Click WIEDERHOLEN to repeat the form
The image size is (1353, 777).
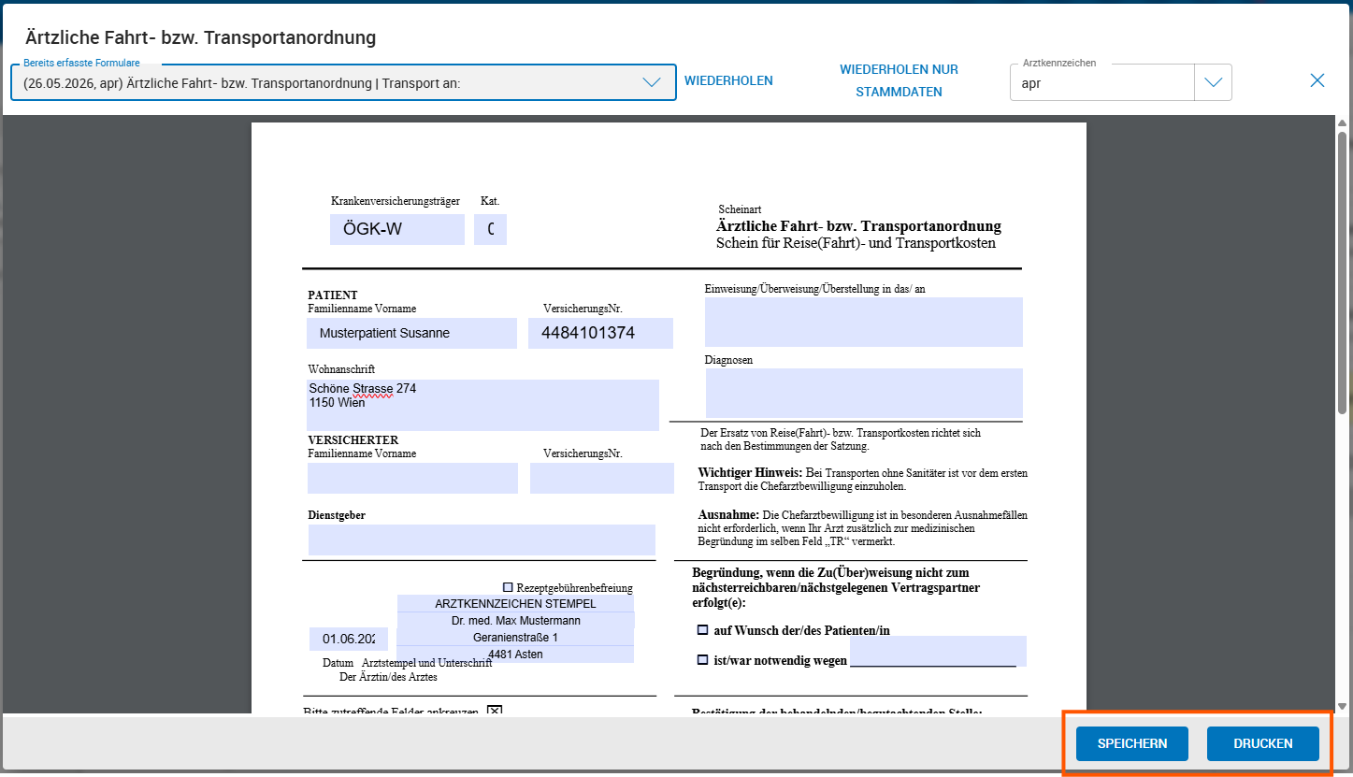pos(728,80)
